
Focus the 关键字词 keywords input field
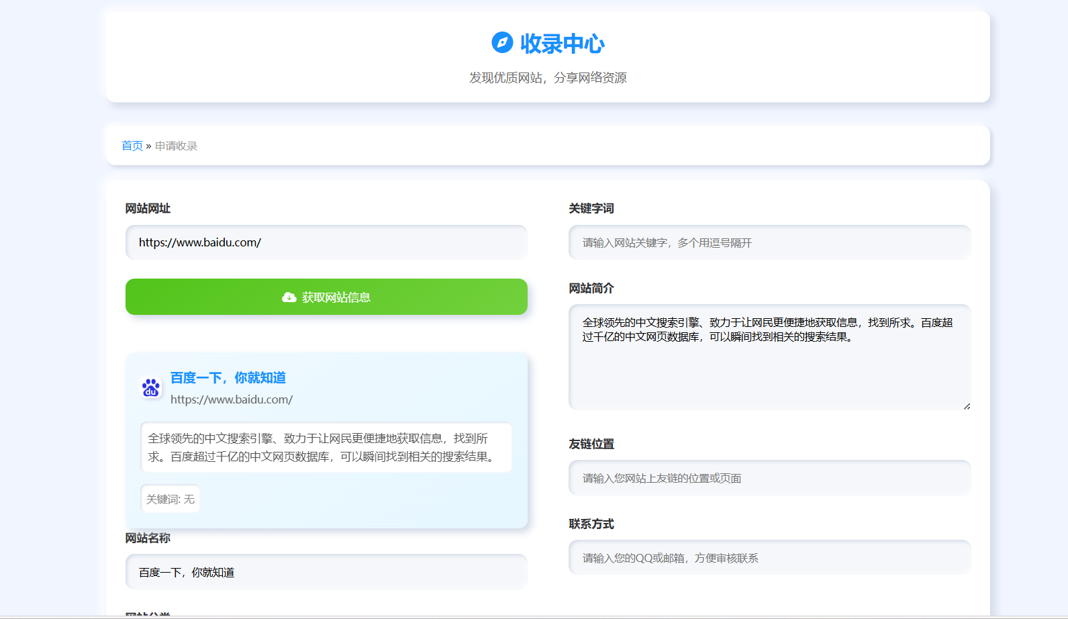769,242
